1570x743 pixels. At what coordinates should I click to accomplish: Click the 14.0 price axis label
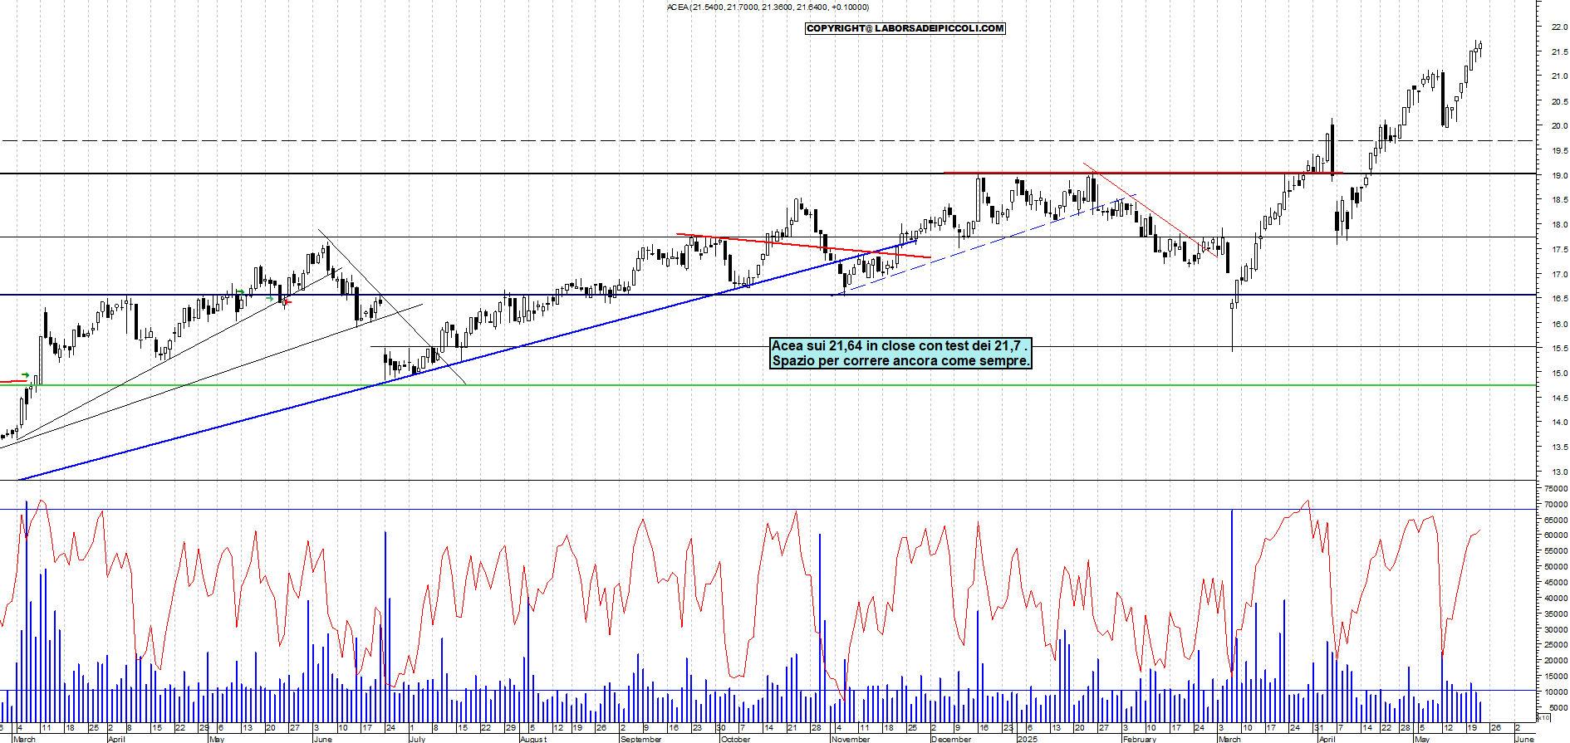[1559, 423]
